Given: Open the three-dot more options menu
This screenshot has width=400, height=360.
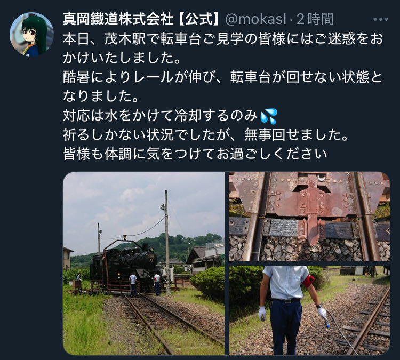Looking at the screenshot, I should click(x=380, y=19).
